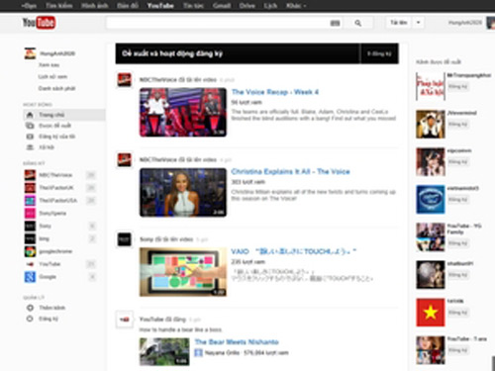Switch to Gmail in the Google bar
This screenshot has height=371, width=495.
pos(222,6)
